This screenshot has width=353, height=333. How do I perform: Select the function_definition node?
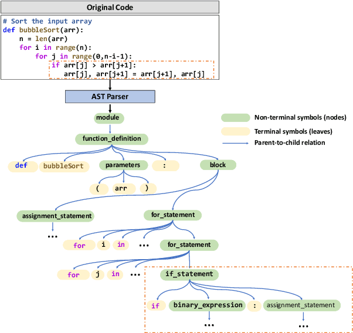point(111,139)
